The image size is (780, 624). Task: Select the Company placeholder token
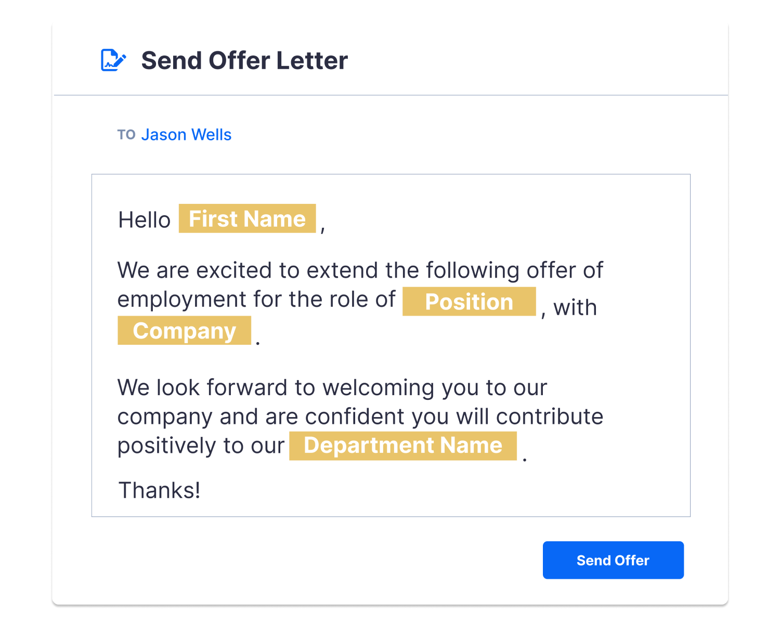pos(184,331)
